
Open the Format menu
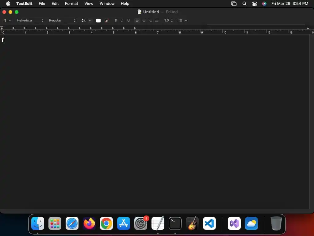click(x=71, y=3)
